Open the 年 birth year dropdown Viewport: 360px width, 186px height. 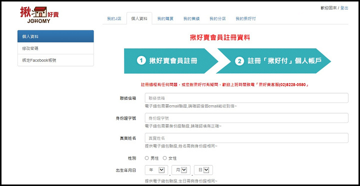pos(156,170)
